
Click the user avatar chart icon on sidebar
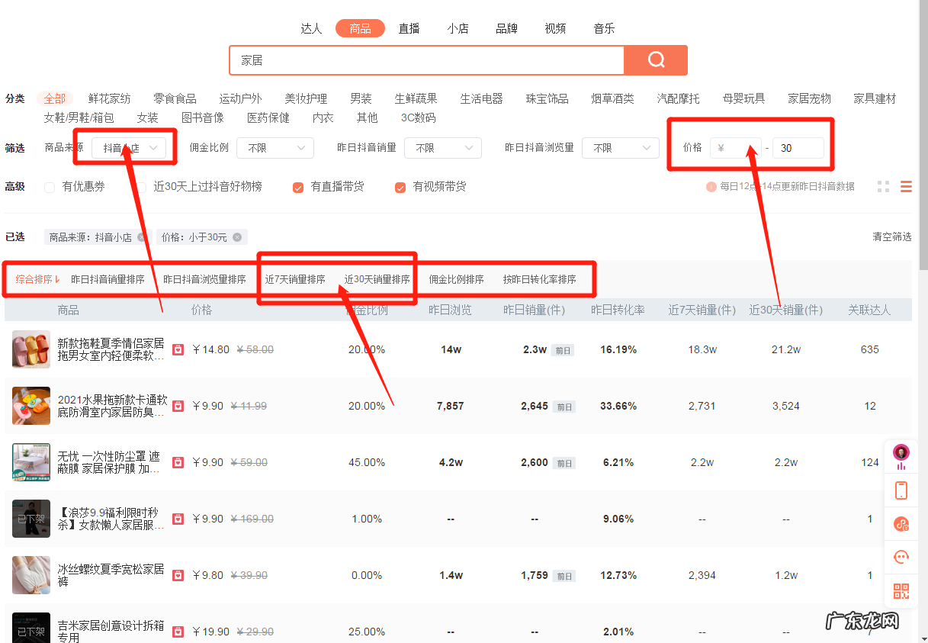pyautogui.click(x=901, y=452)
